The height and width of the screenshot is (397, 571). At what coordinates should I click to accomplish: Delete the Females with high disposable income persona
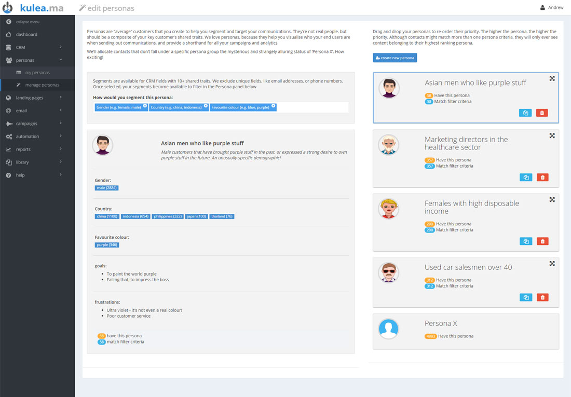(x=542, y=241)
